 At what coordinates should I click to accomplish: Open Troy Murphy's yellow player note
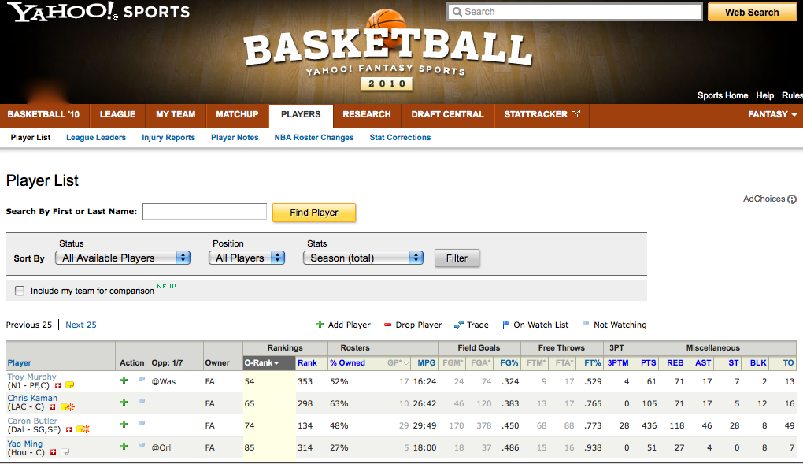(69, 385)
